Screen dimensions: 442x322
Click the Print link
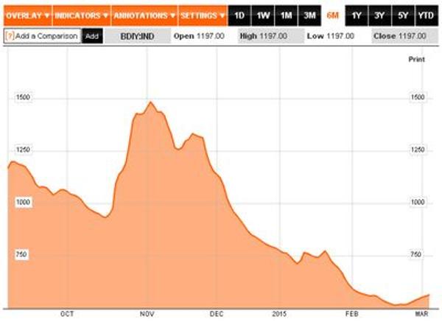416,57
